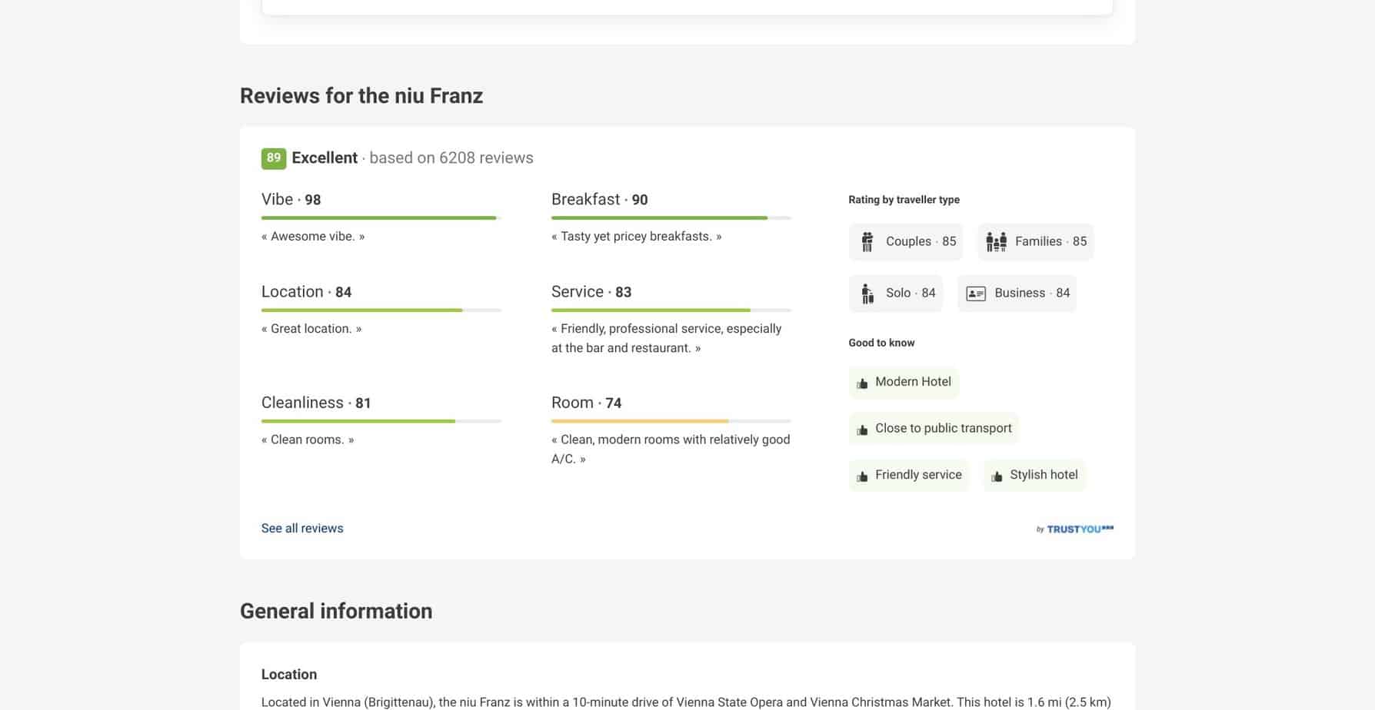The width and height of the screenshot is (1375, 710).
Task: Click the Solo traveller icon
Action: (x=867, y=294)
